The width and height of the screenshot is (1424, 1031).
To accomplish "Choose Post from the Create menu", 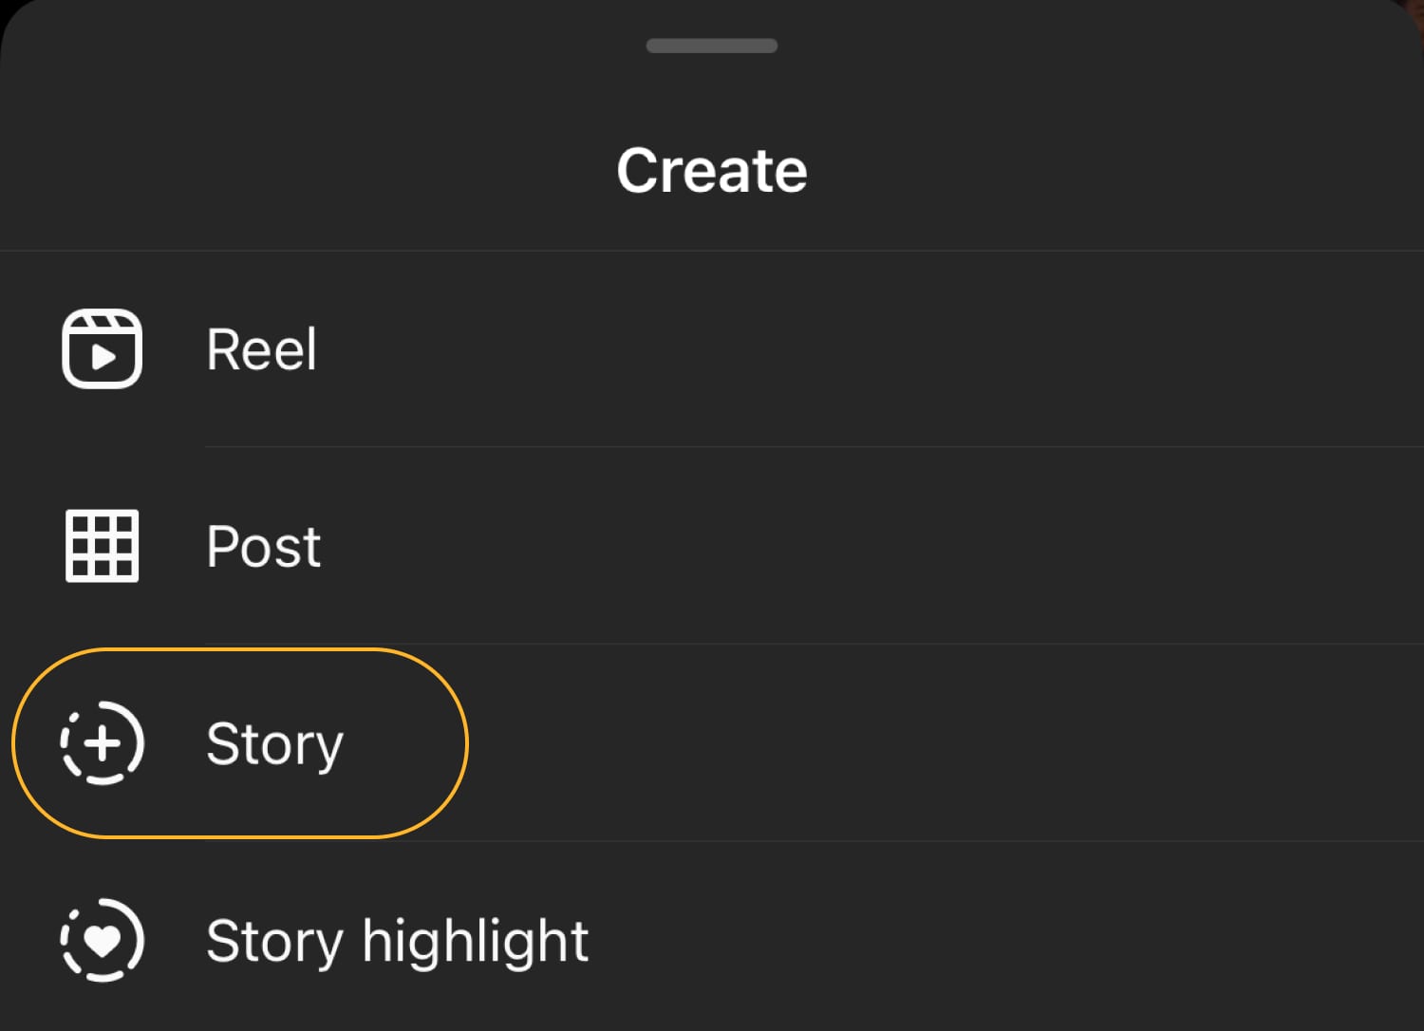I will click(263, 546).
